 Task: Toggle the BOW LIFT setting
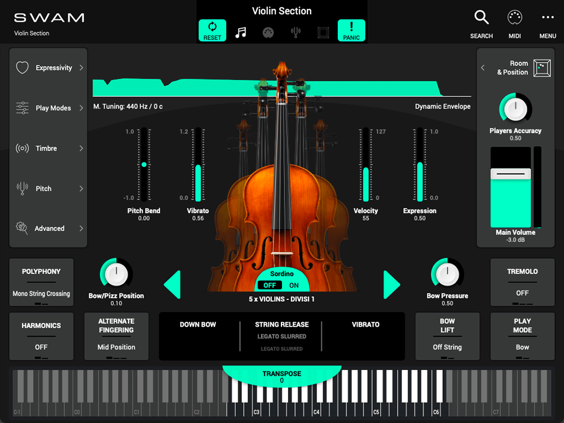coord(447,336)
